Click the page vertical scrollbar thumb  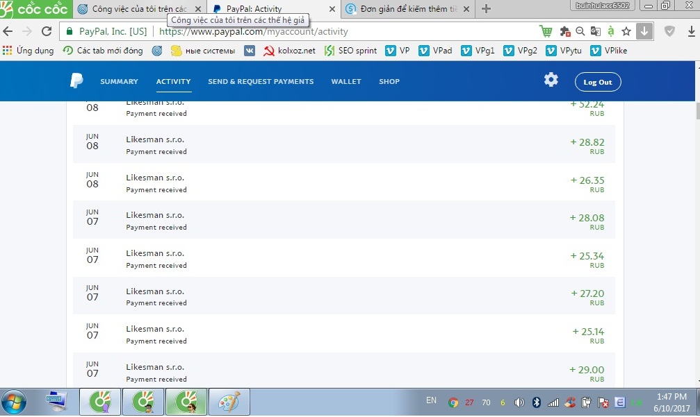click(x=697, y=110)
